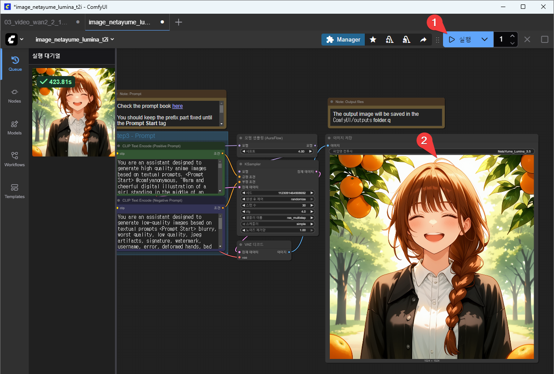Select the generated image thumbnail in queue
Screen dimensions: 554x374
[73, 112]
